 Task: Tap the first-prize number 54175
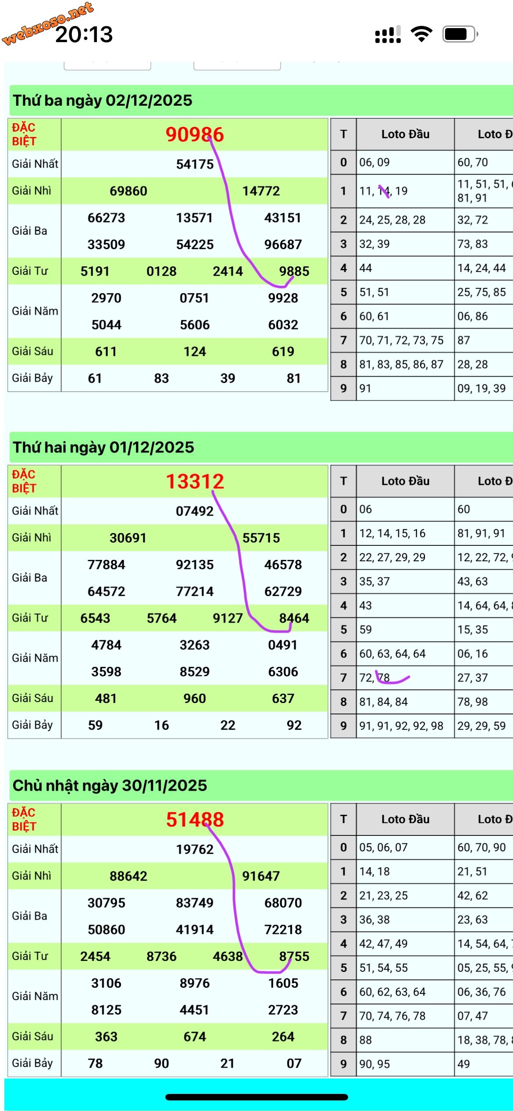[195, 165]
